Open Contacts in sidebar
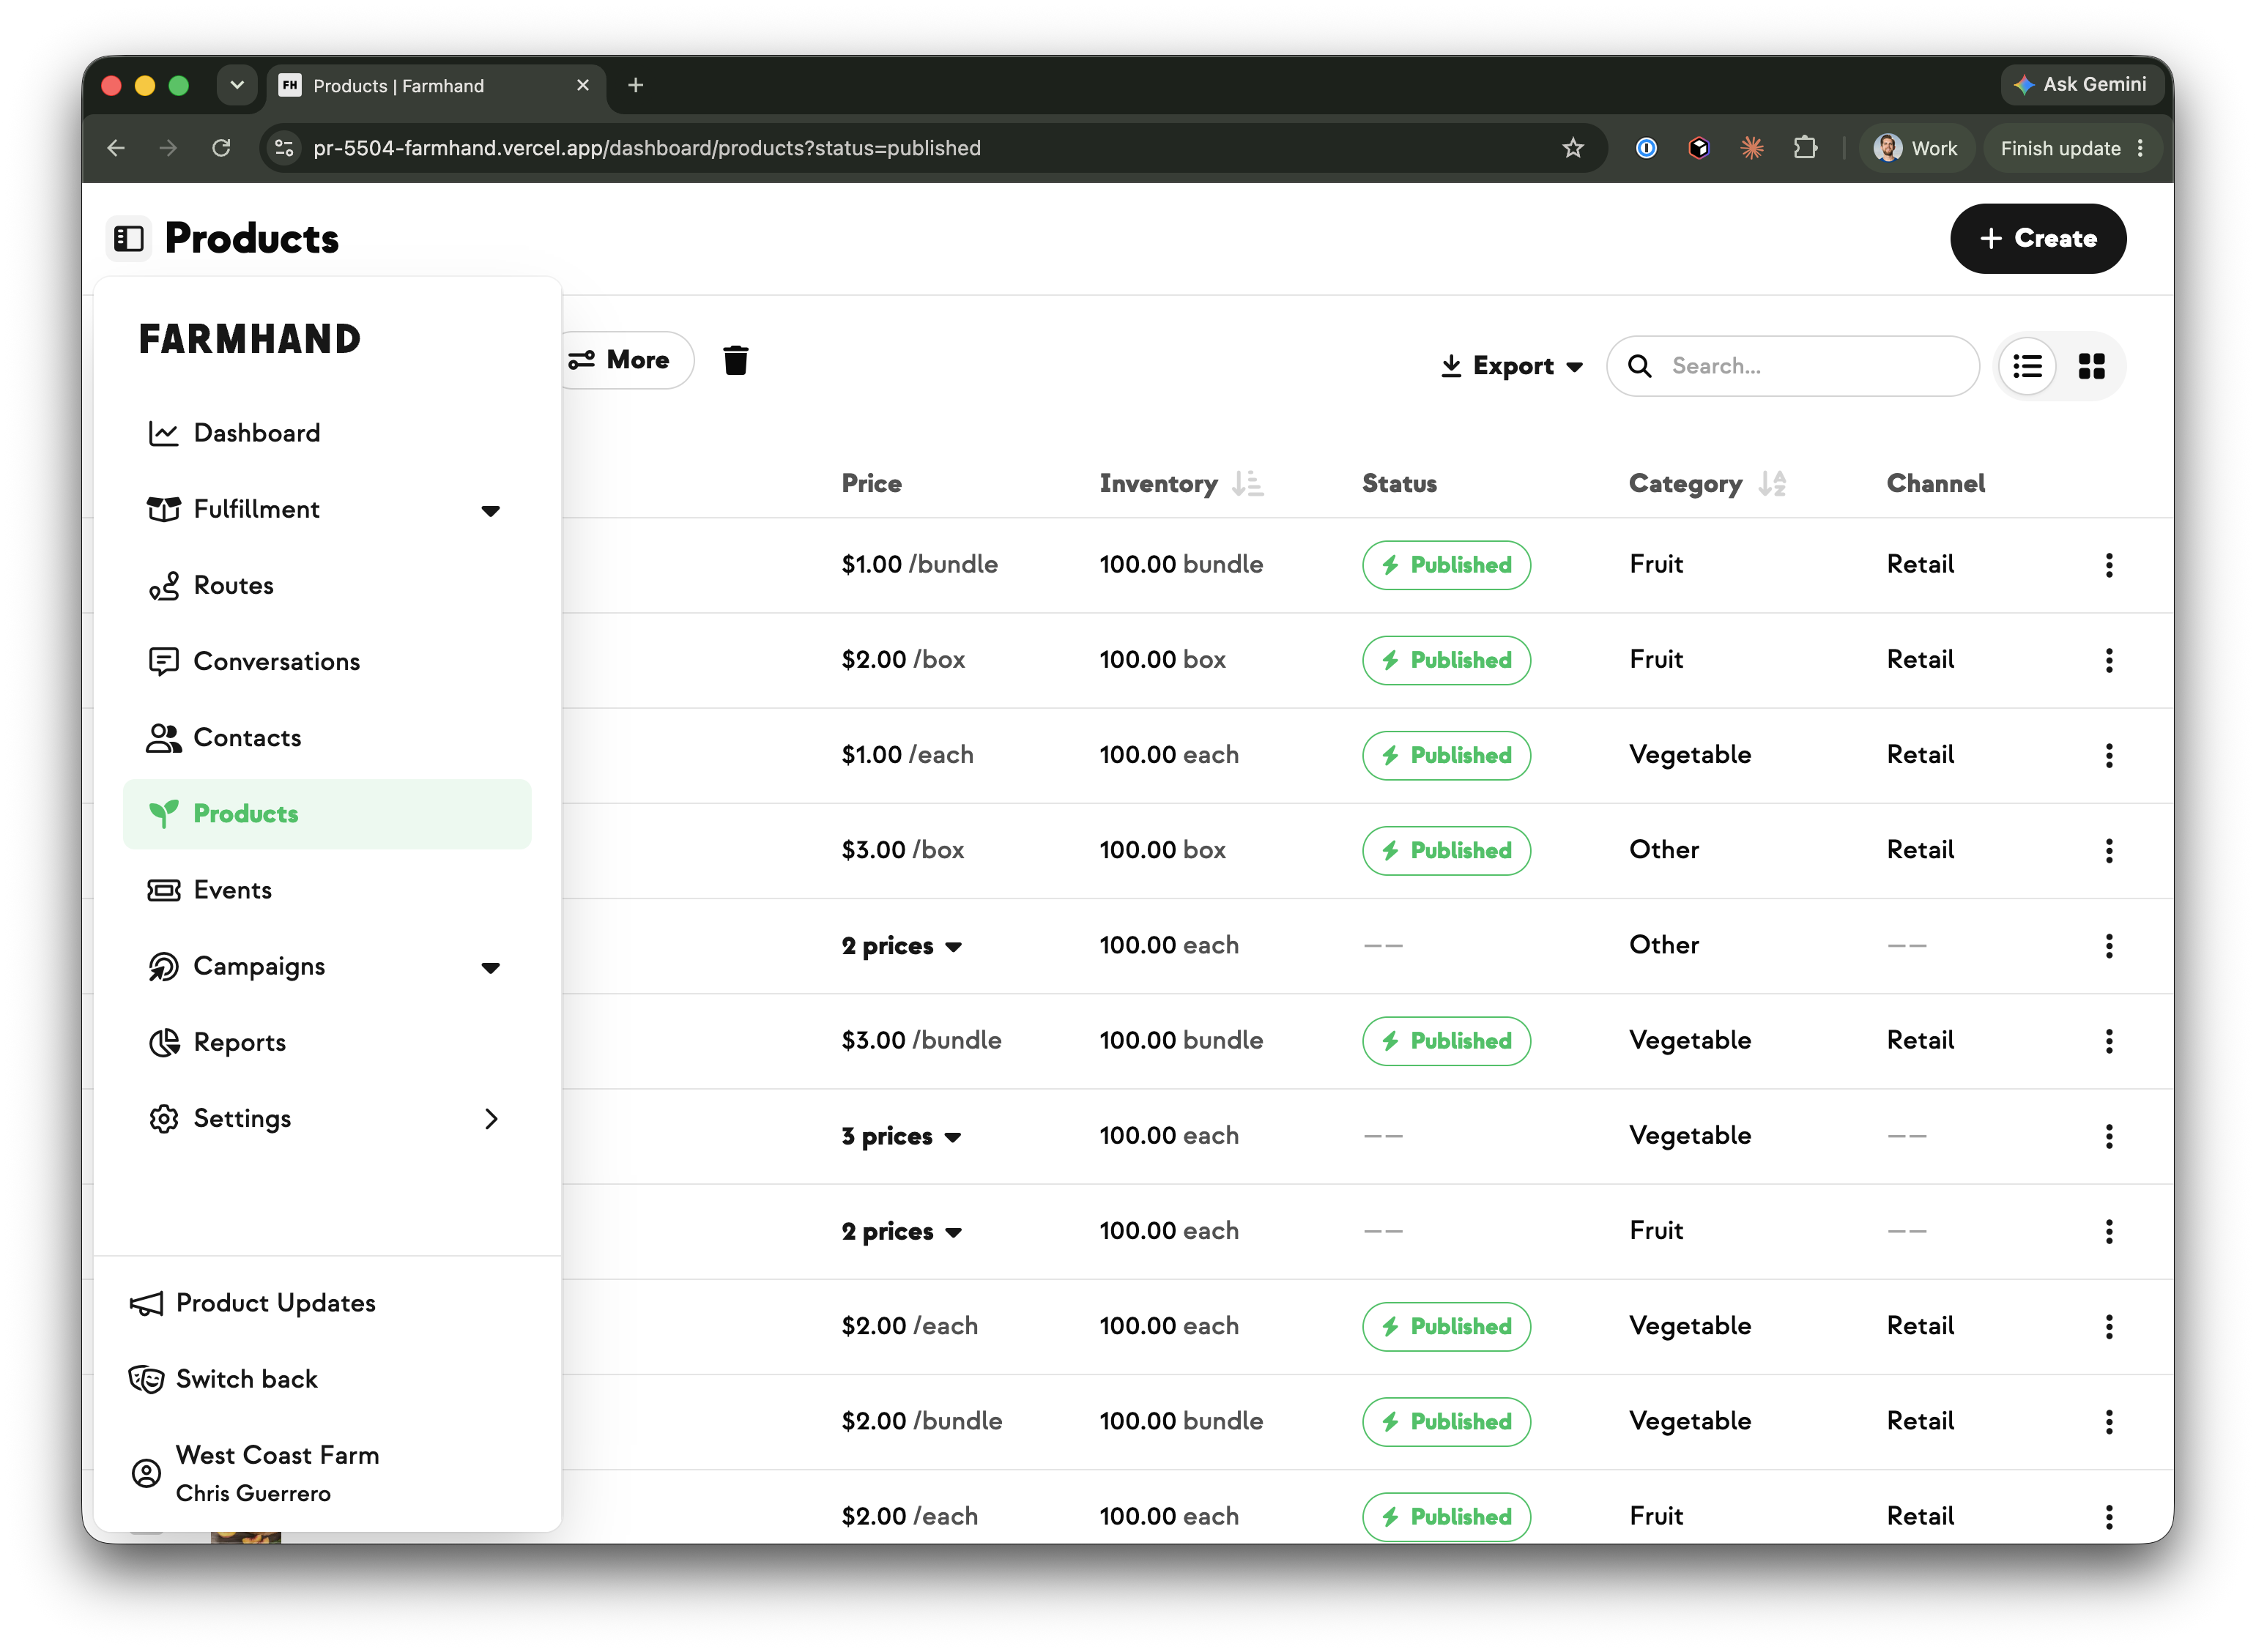The image size is (2256, 1652). [x=326, y=738]
